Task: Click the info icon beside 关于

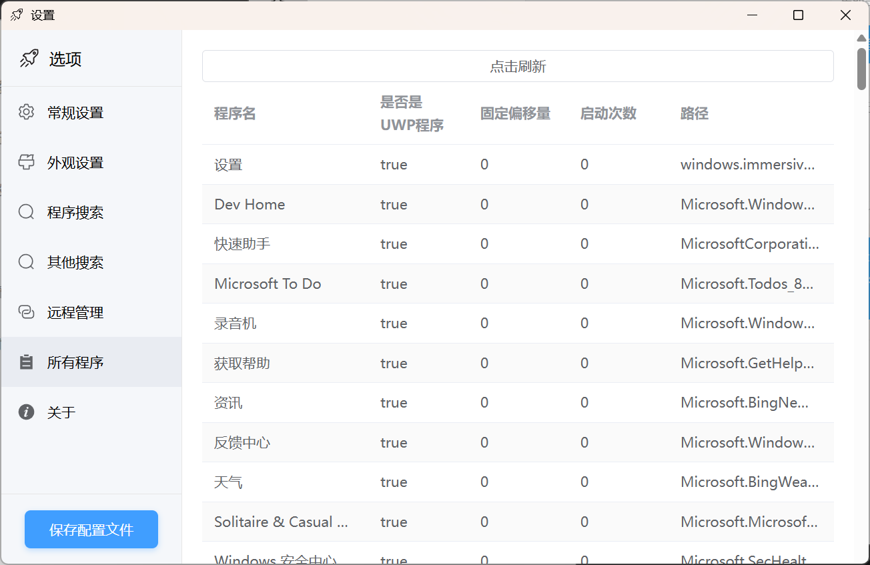Action: pos(26,412)
